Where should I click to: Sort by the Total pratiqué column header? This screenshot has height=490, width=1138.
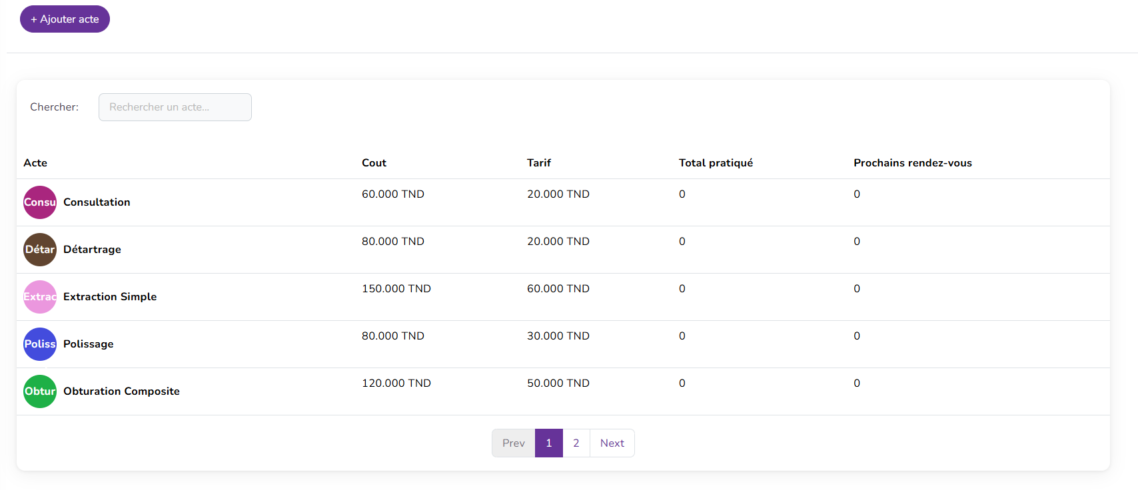(716, 163)
